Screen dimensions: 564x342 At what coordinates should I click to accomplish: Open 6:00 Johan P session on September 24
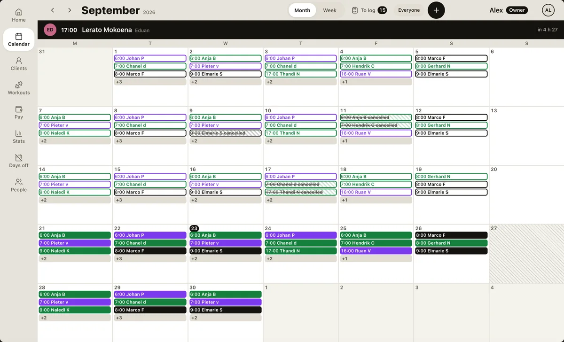click(x=300, y=235)
